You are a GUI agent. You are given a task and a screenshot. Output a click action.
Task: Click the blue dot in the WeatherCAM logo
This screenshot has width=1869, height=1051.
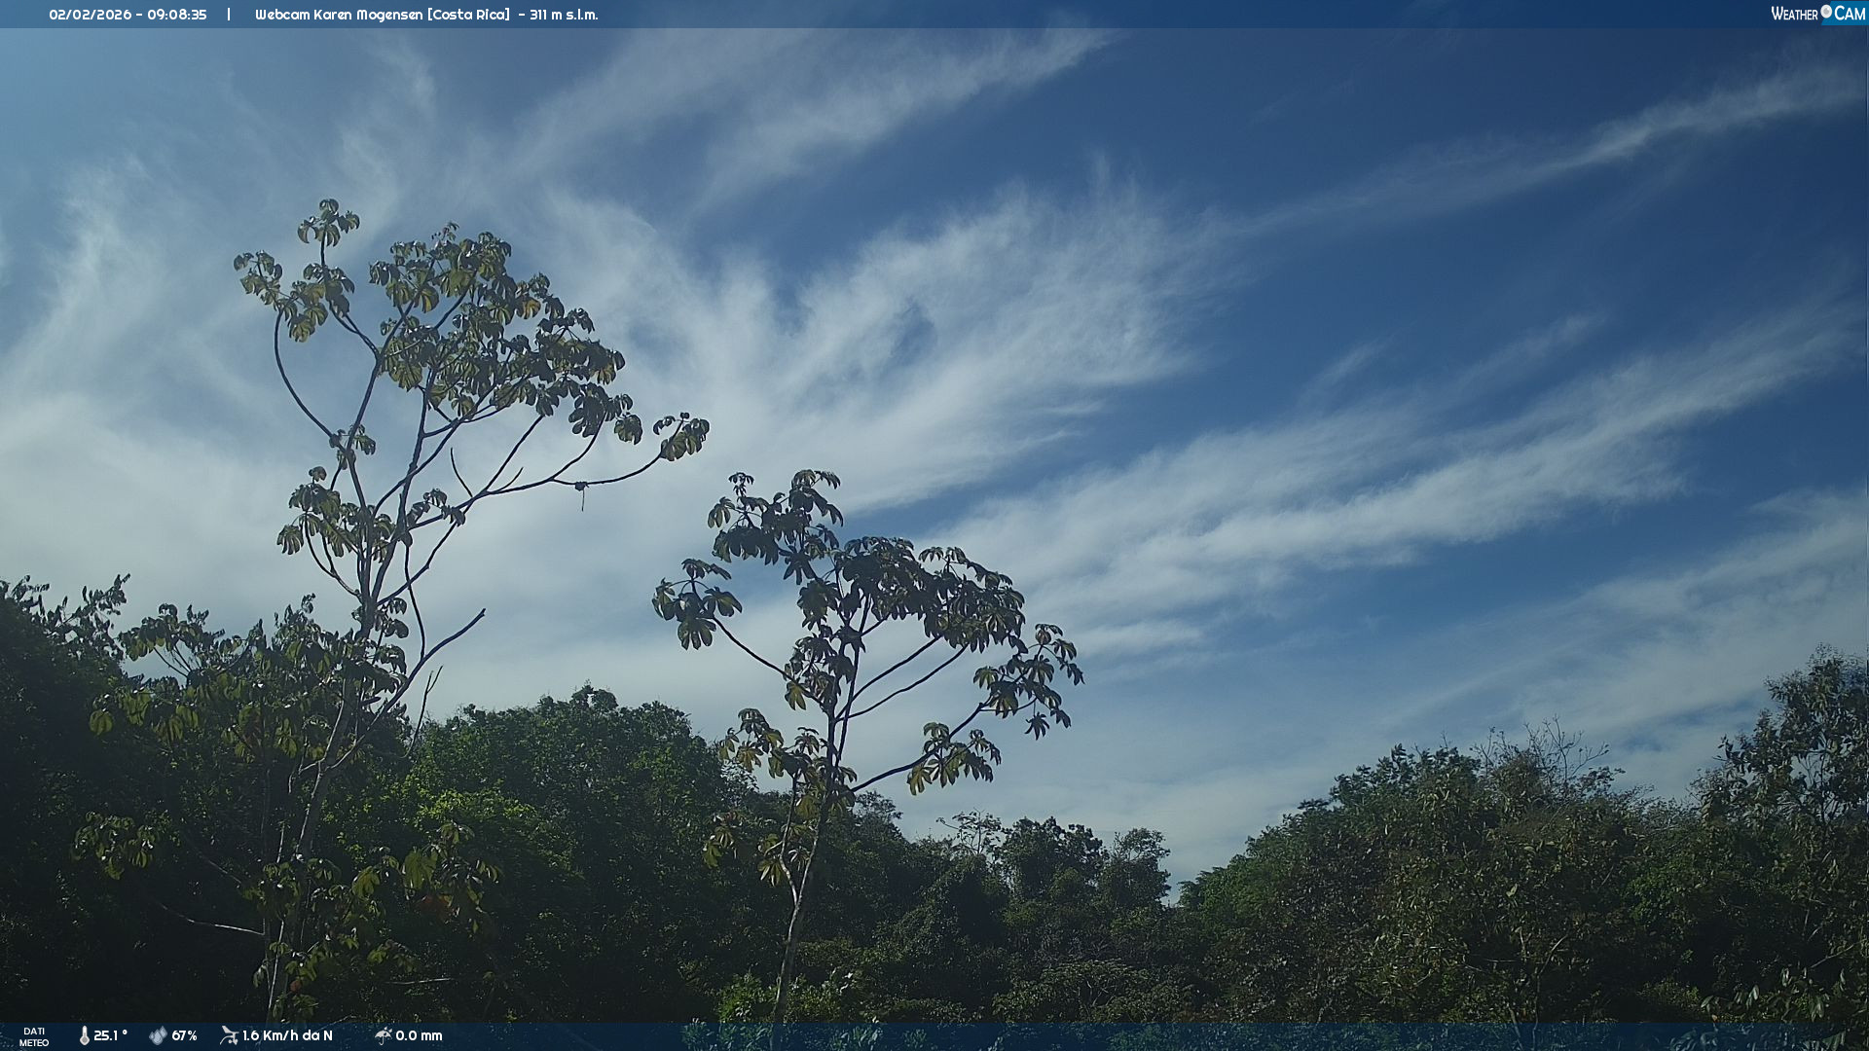pos(1826,12)
